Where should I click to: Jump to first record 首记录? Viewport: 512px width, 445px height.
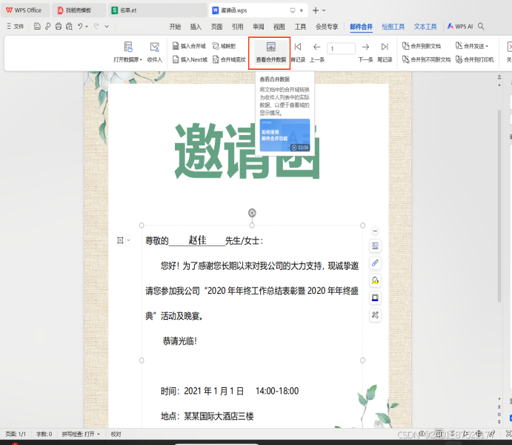click(298, 52)
